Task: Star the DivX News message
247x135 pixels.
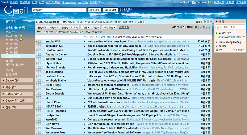Action: (x=43, y=124)
